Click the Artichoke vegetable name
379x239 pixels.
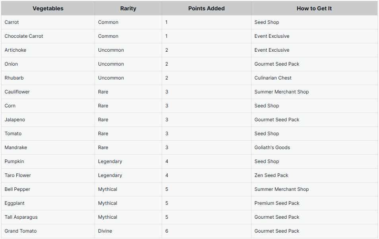point(15,50)
